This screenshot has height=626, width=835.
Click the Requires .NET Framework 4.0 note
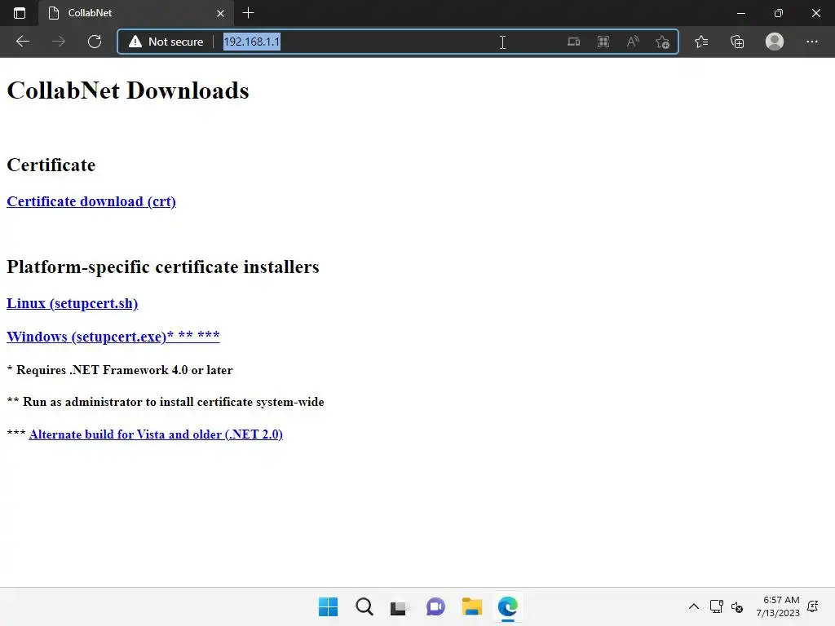(120, 370)
